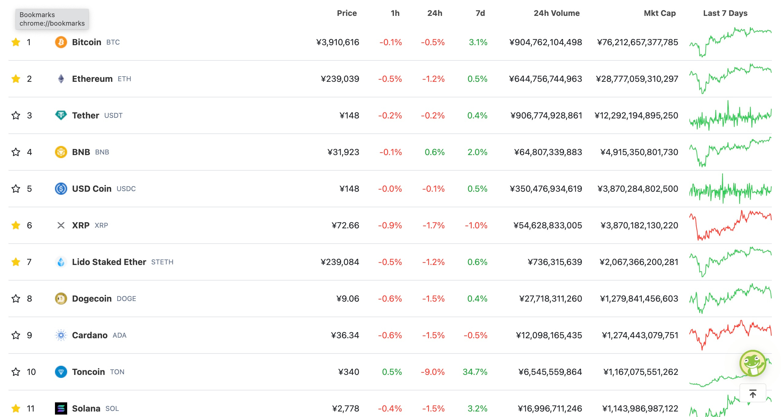Click the Bitcoin coin logo
The width and height of the screenshot is (781, 417).
[61, 42]
